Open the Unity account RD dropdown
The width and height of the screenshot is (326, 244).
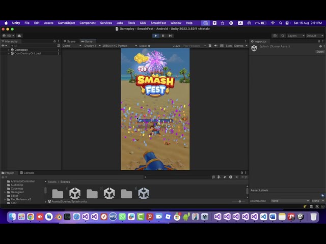[x=8, y=36]
